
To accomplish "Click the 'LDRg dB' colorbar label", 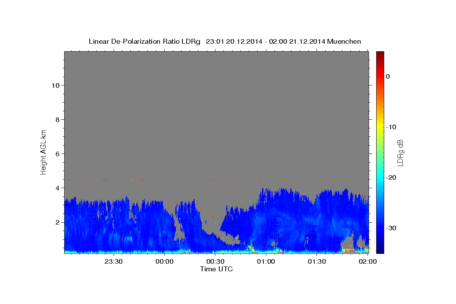I will [400, 152].
